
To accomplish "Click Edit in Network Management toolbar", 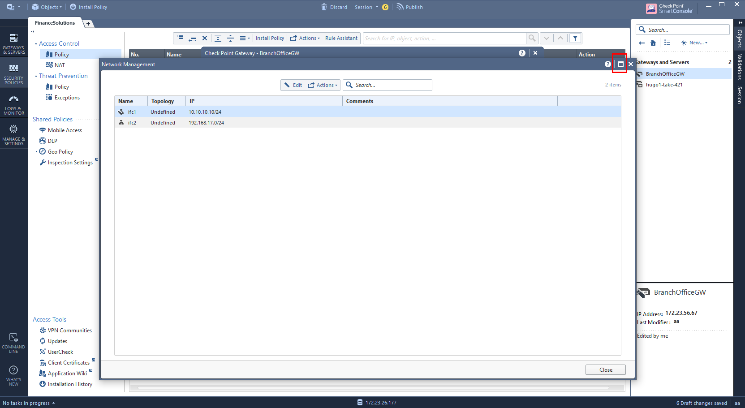I will (293, 85).
